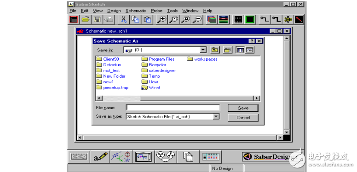Screen dimensions: 357x172
Task: Select the mct_test folder
Action: click(x=108, y=70)
